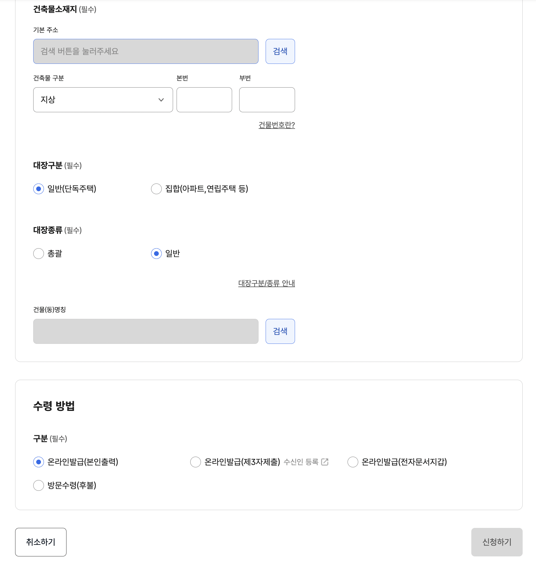This screenshot has width=536, height=576.
Task: Select 온라인발급(제3자제출) radio option
Action: click(x=196, y=462)
